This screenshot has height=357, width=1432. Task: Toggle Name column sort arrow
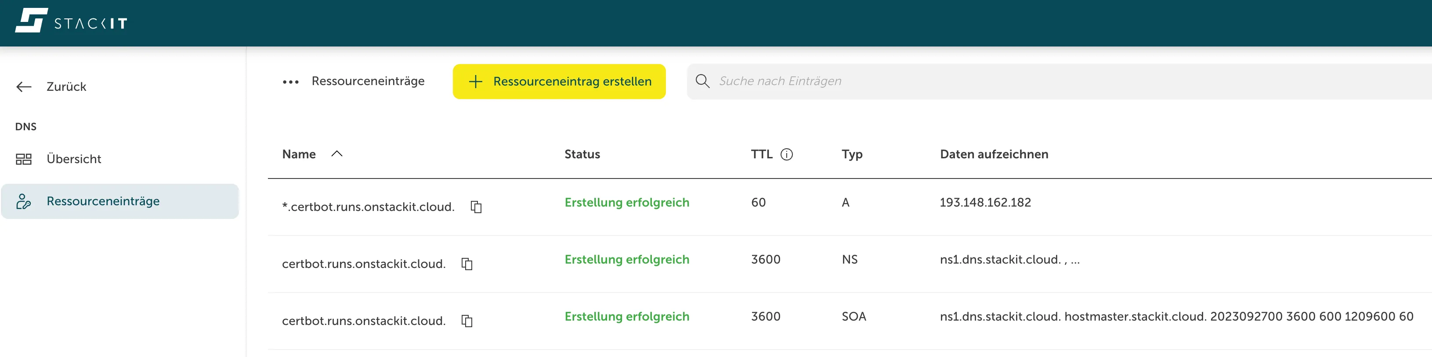(337, 154)
